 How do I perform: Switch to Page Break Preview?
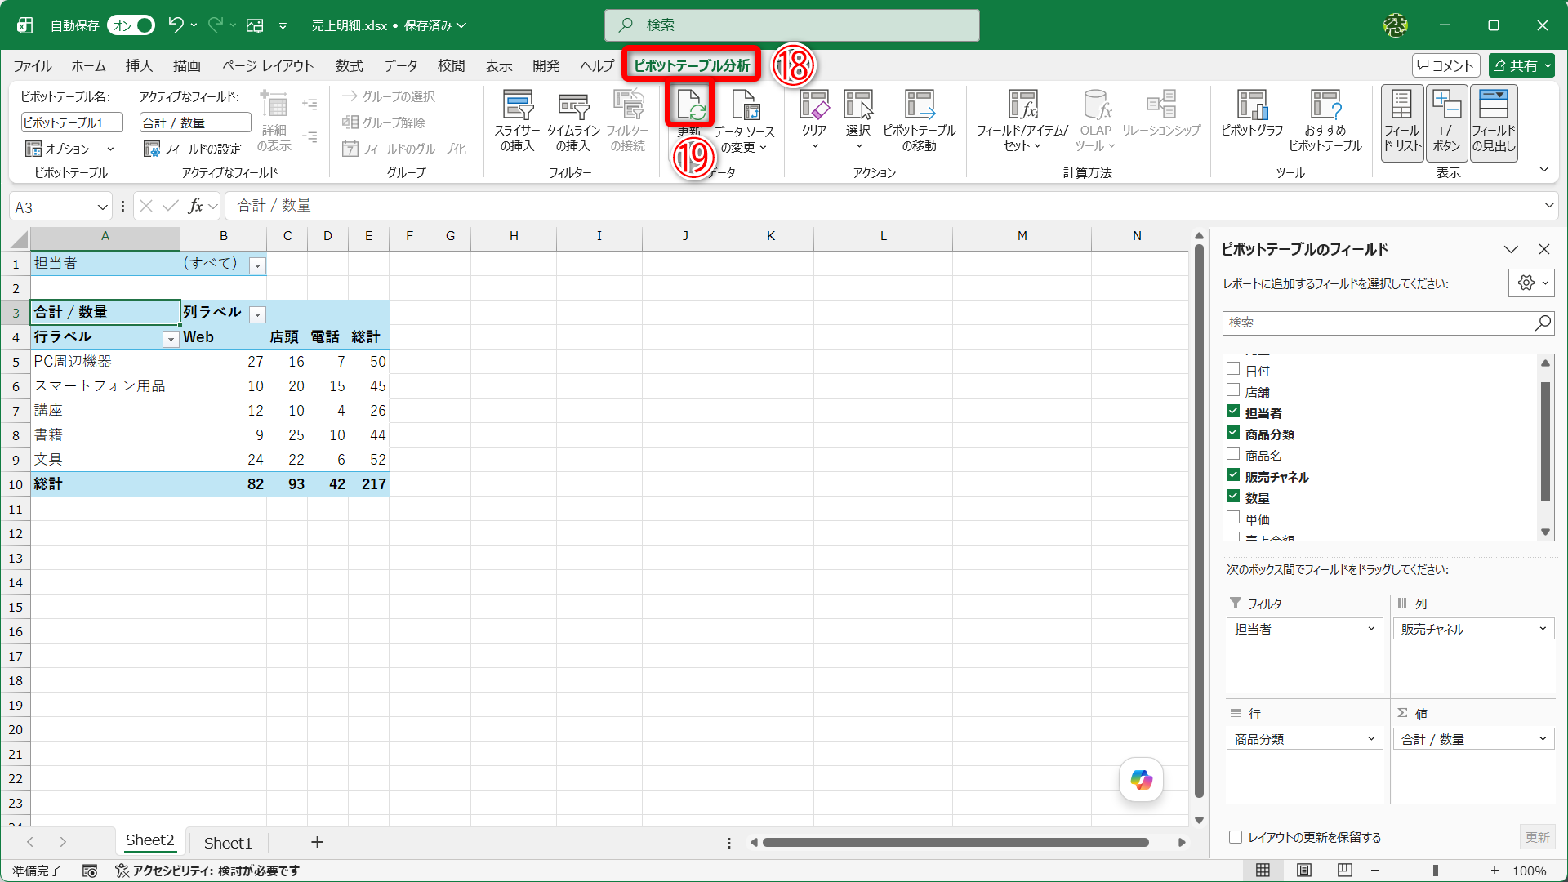tap(1345, 871)
